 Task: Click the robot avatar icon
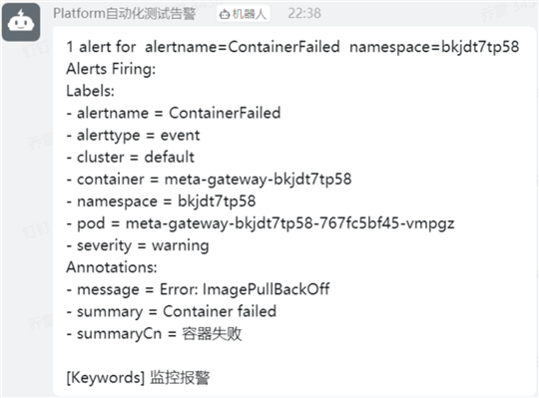pyautogui.click(x=21, y=22)
